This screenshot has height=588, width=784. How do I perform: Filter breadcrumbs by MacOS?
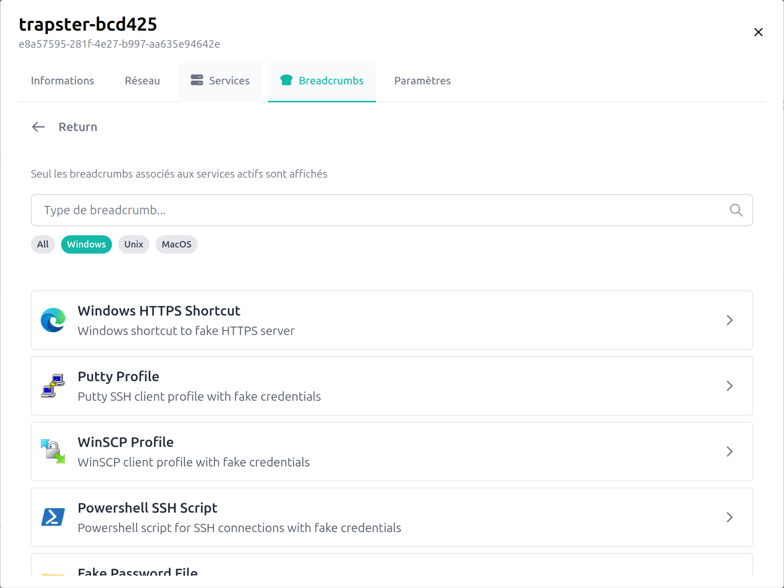click(176, 244)
